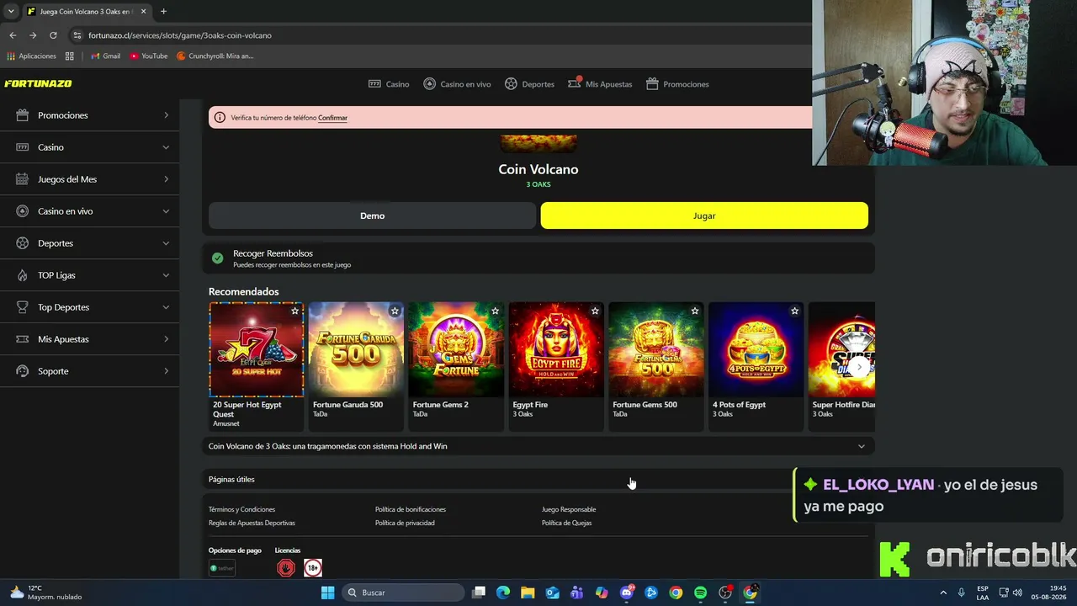
Task: Click the gift icon beside Promociones in top nav
Action: [652, 84]
